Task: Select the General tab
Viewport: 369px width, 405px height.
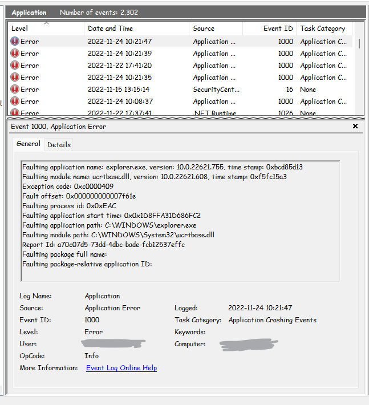Action: [29, 144]
